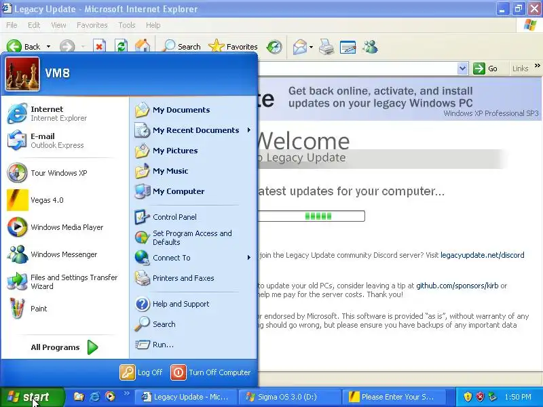The image size is (543, 407).
Task: Expand the quick launch overflow chevron
Action: tap(126, 393)
